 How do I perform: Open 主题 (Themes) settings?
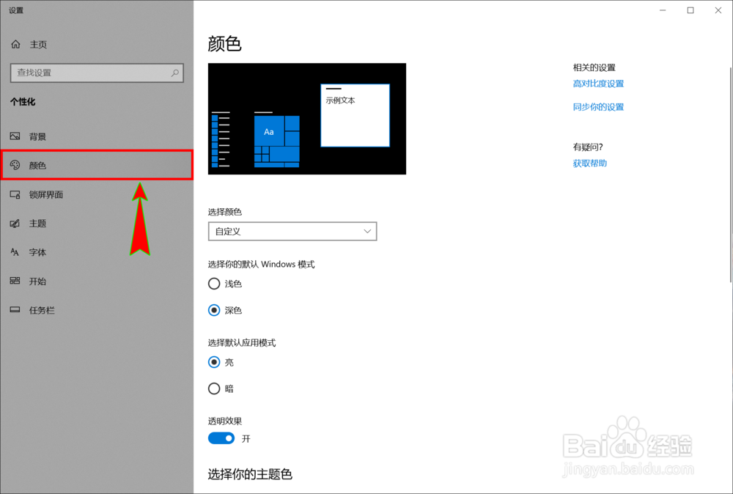point(35,224)
